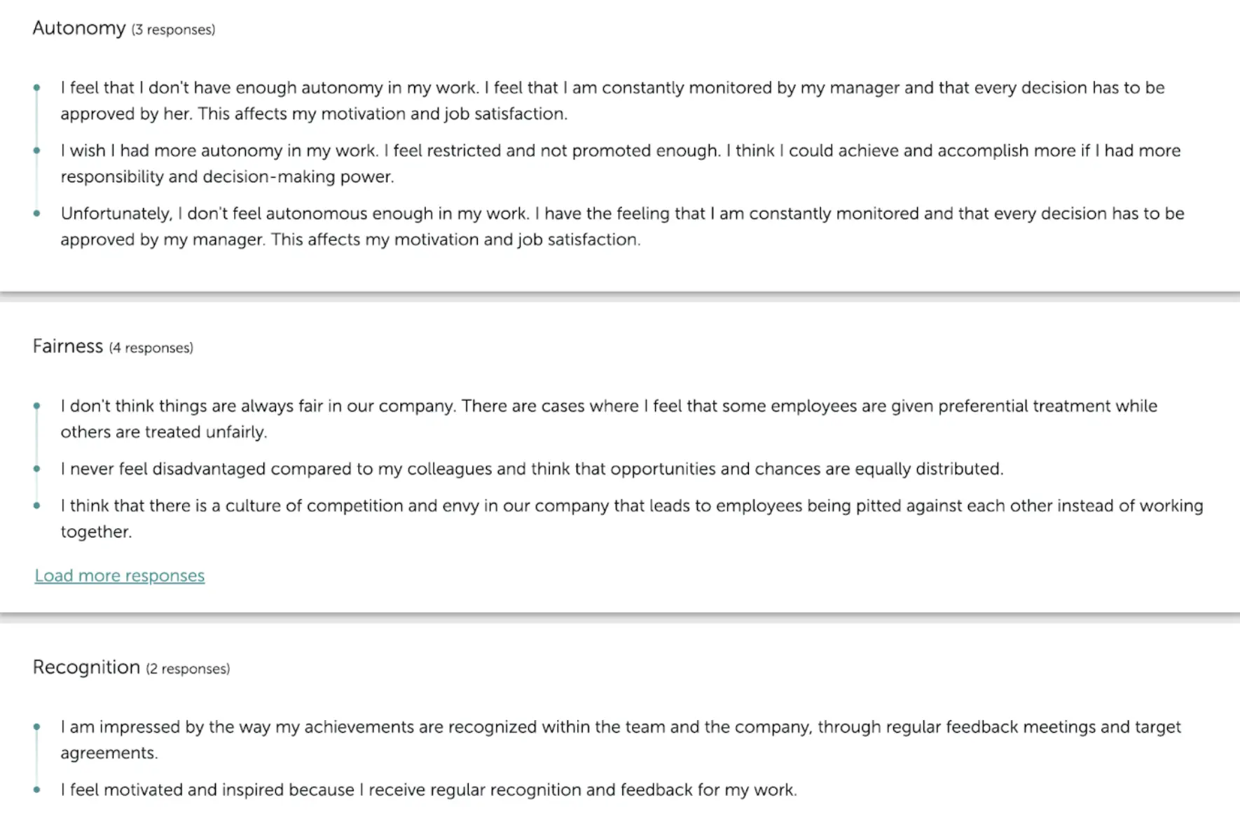Click the bullet beside the competition culture response

(x=36, y=505)
